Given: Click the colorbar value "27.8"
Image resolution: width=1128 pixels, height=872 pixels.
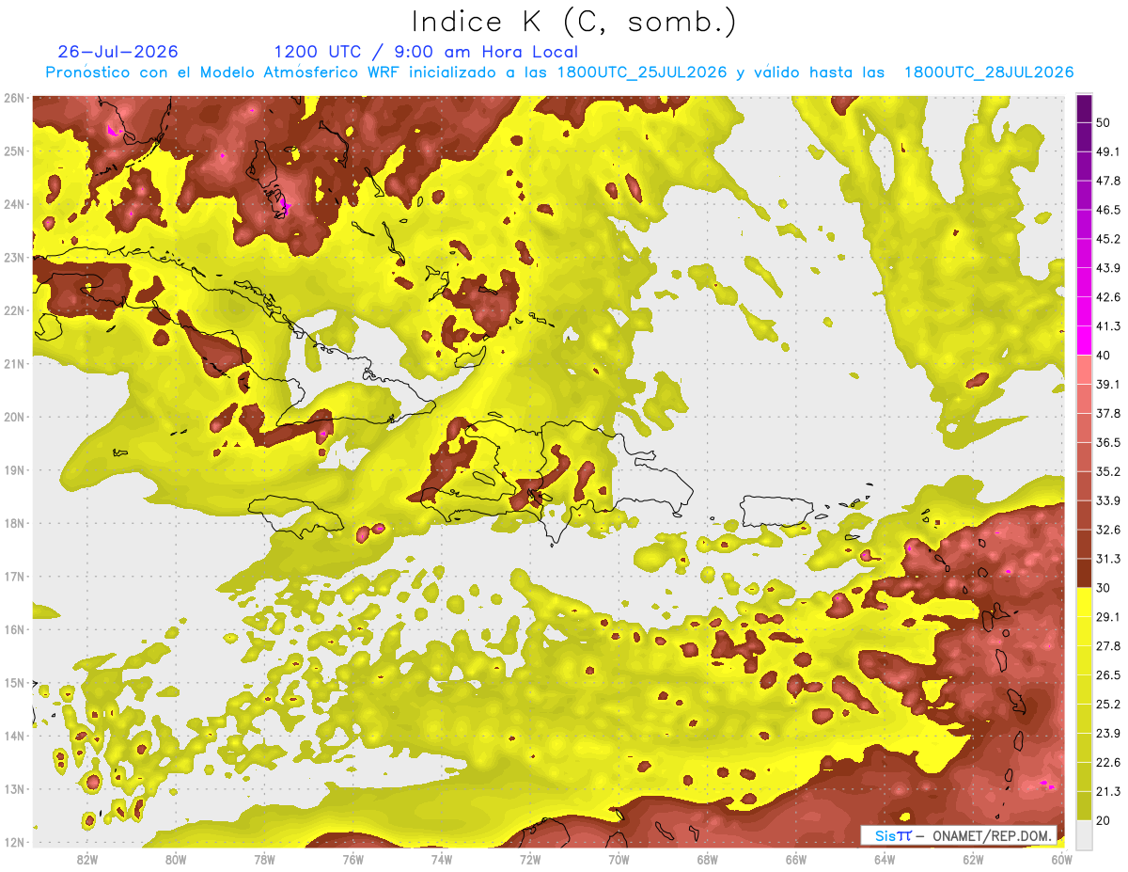Looking at the screenshot, I should [1109, 646].
